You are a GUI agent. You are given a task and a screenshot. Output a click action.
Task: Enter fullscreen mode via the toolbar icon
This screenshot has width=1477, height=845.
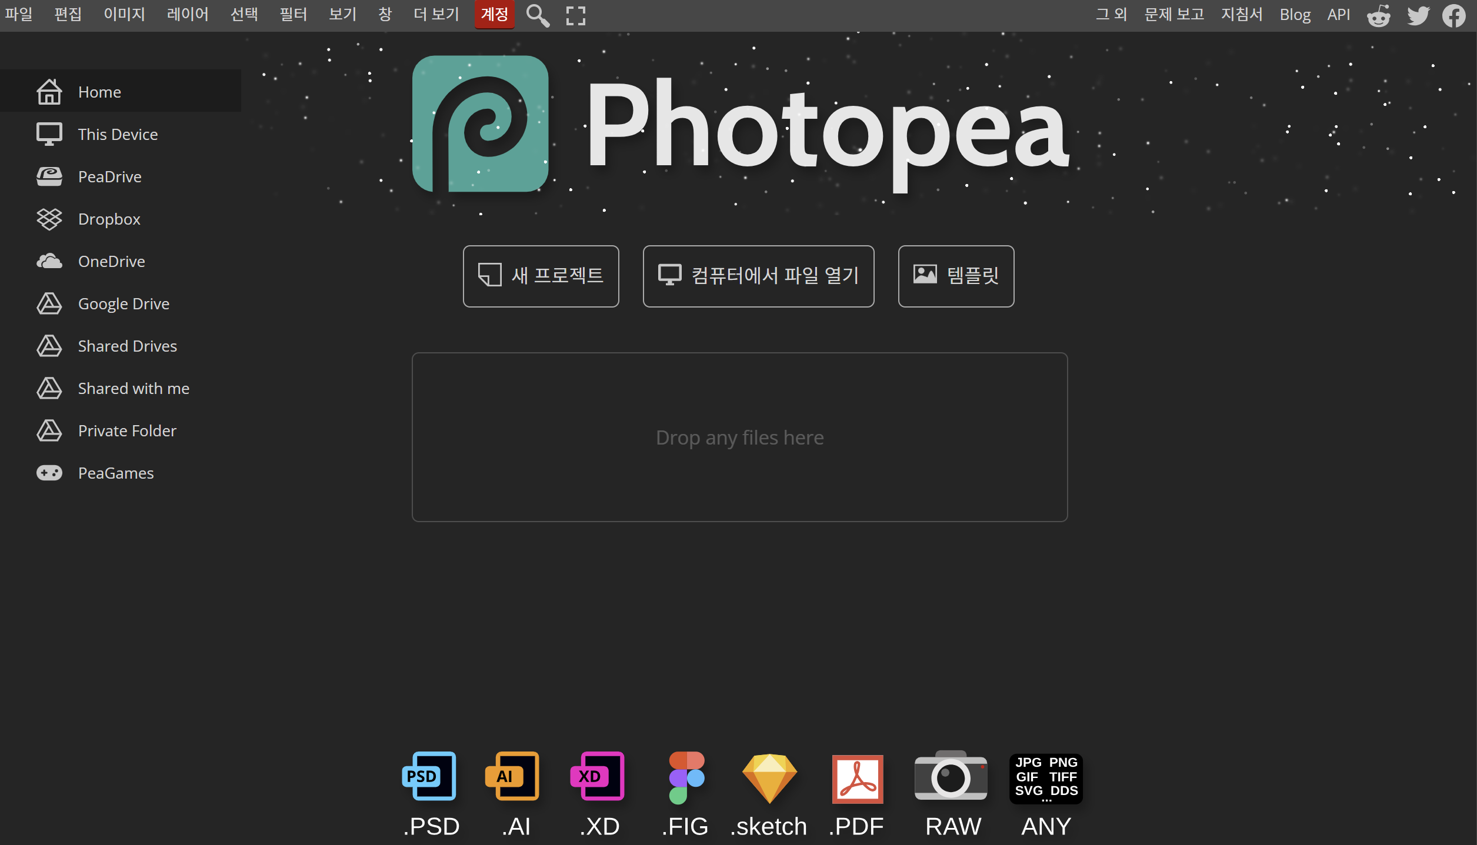coord(575,15)
